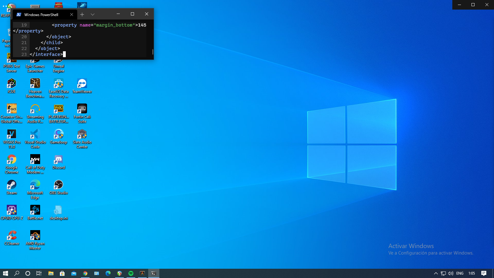Open the terminal profile dropdown chevron
Image resolution: width=494 pixels, height=278 pixels.
[92, 14]
